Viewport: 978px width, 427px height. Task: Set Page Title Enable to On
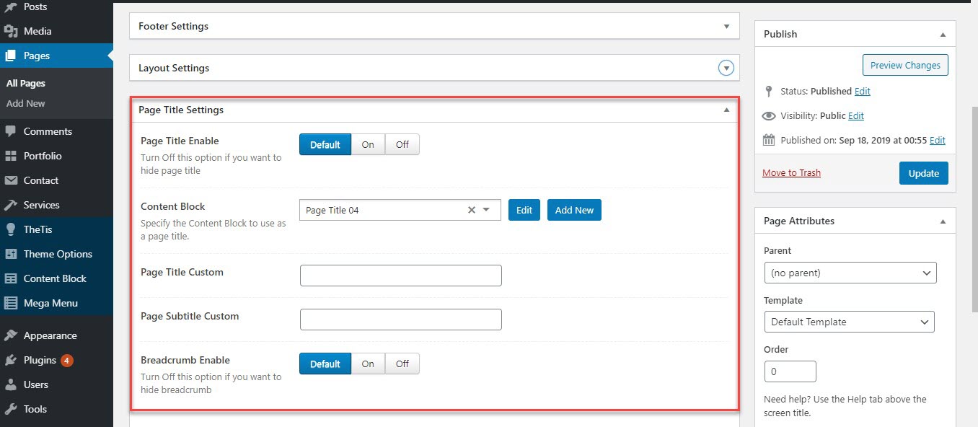(x=368, y=144)
